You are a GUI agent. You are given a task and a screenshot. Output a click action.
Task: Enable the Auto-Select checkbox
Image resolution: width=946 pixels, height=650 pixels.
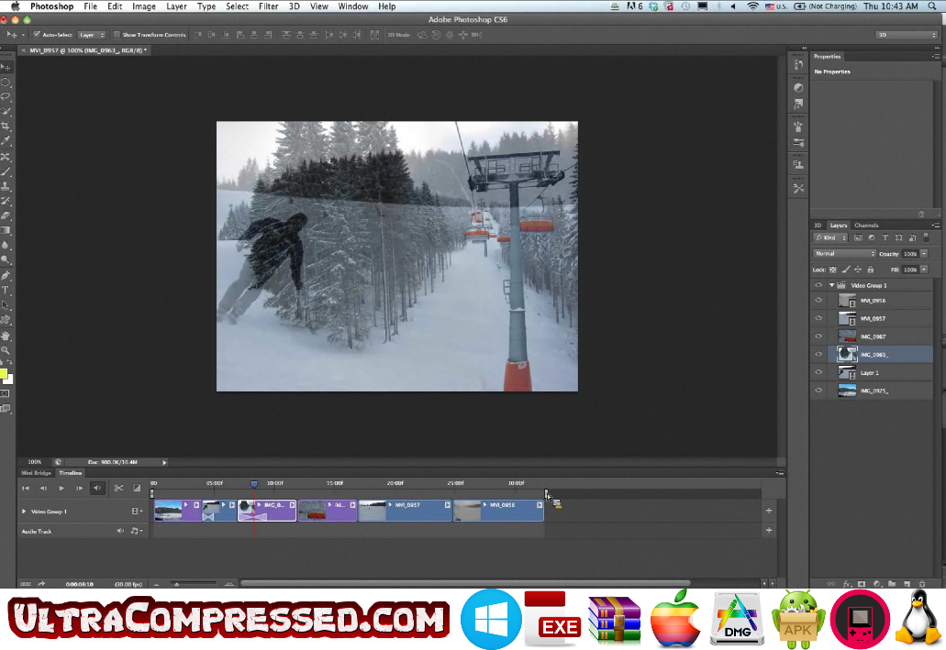click(x=37, y=35)
